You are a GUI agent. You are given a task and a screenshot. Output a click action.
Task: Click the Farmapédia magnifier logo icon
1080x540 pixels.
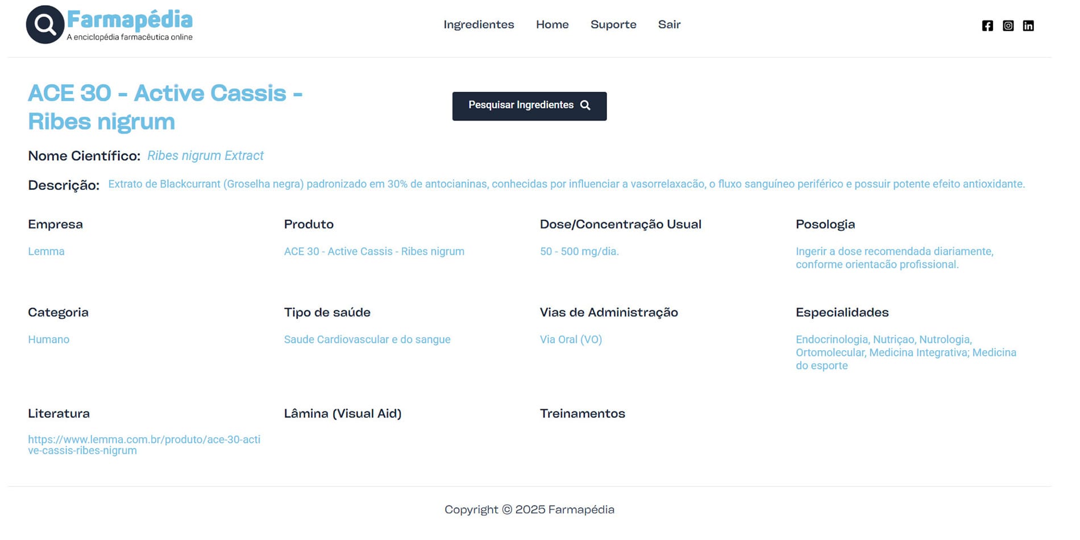[x=45, y=24]
